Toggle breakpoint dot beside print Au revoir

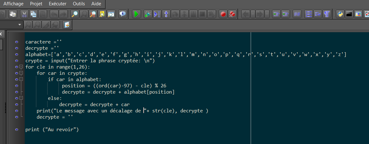pos(16,129)
